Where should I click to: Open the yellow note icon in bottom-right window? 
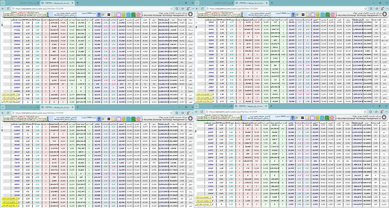point(307,118)
